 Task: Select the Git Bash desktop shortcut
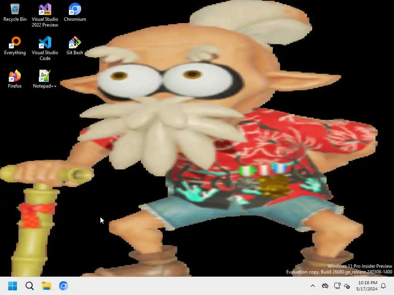click(x=75, y=46)
